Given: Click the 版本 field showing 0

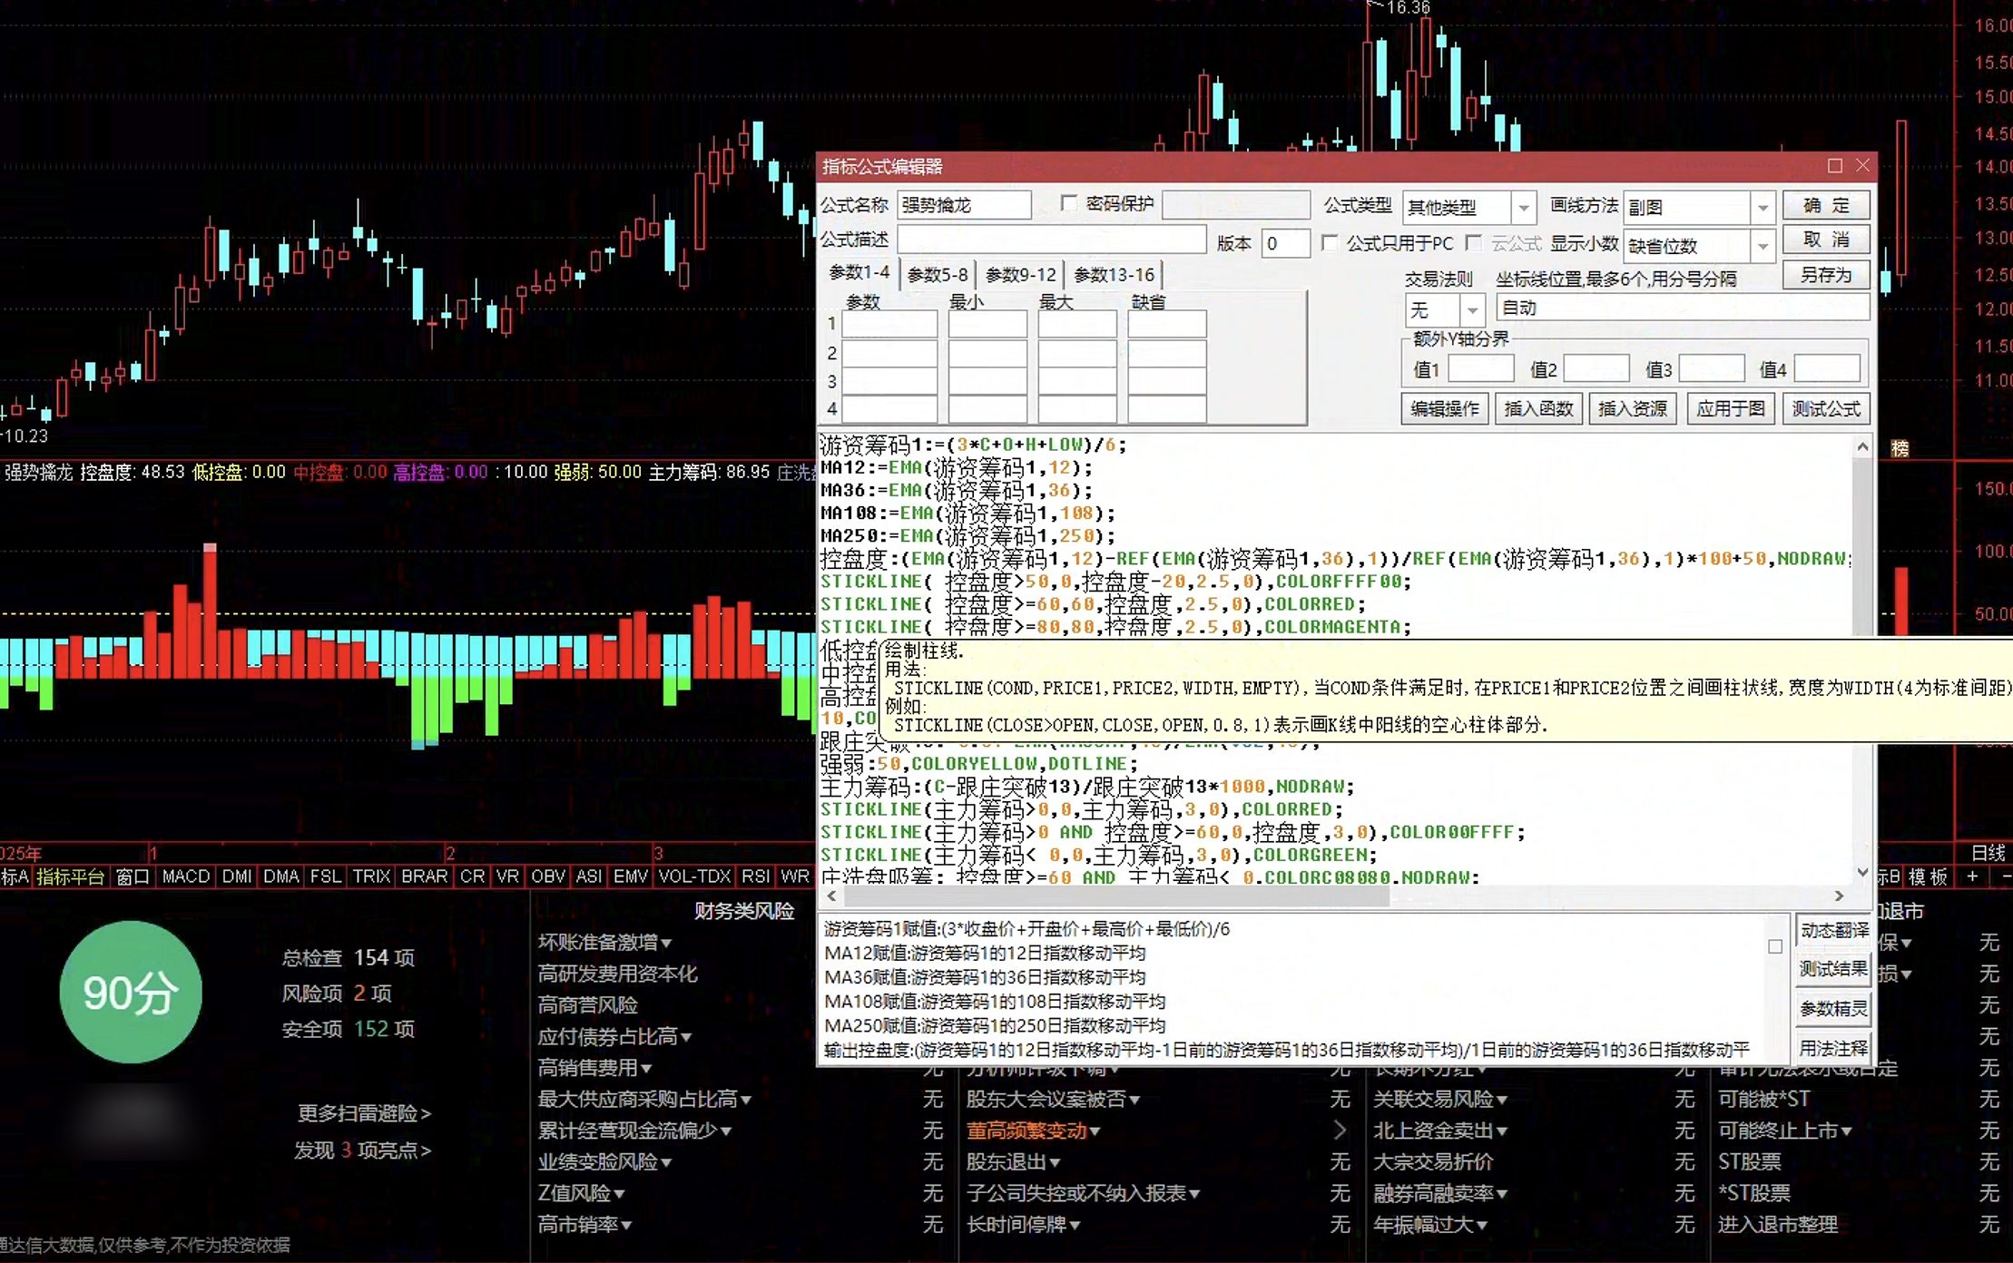Looking at the screenshot, I should (x=1286, y=243).
